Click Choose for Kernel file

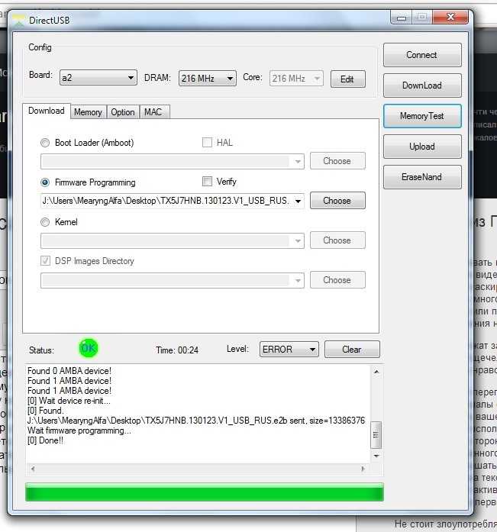coord(337,240)
